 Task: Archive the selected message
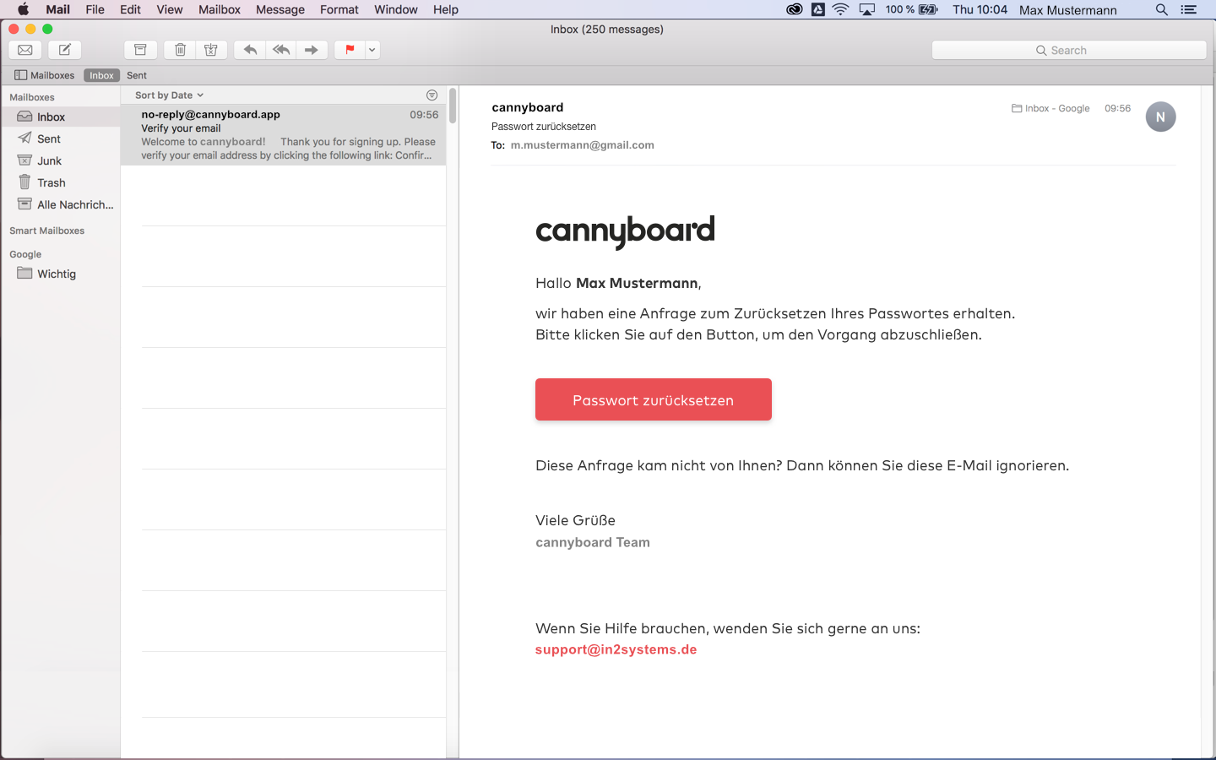coord(141,50)
